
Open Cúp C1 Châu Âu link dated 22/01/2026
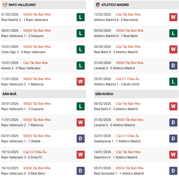pyautogui.click(x=128, y=136)
